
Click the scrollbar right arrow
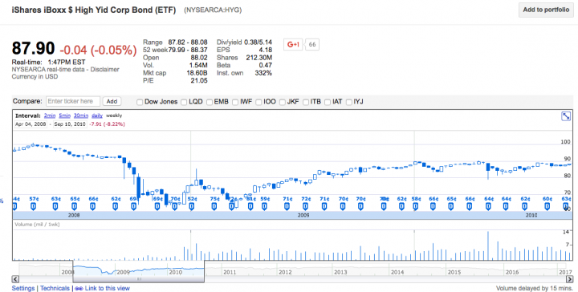click(569, 279)
